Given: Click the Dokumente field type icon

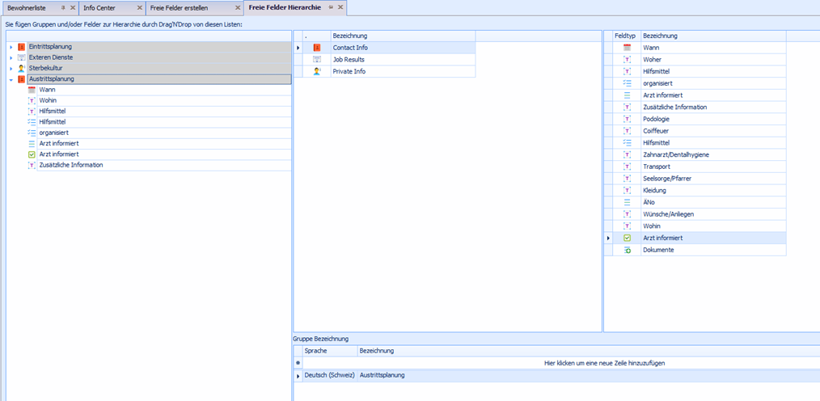Looking at the screenshot, I should pyautogui.click(x=627, y=250).
